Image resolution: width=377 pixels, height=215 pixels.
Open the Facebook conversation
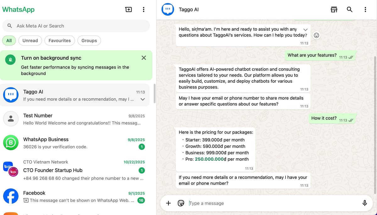coord(75,196)
